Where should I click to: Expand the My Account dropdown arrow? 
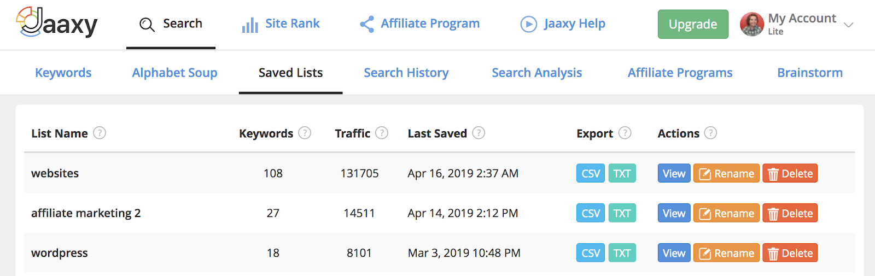(x=848, y=25)
